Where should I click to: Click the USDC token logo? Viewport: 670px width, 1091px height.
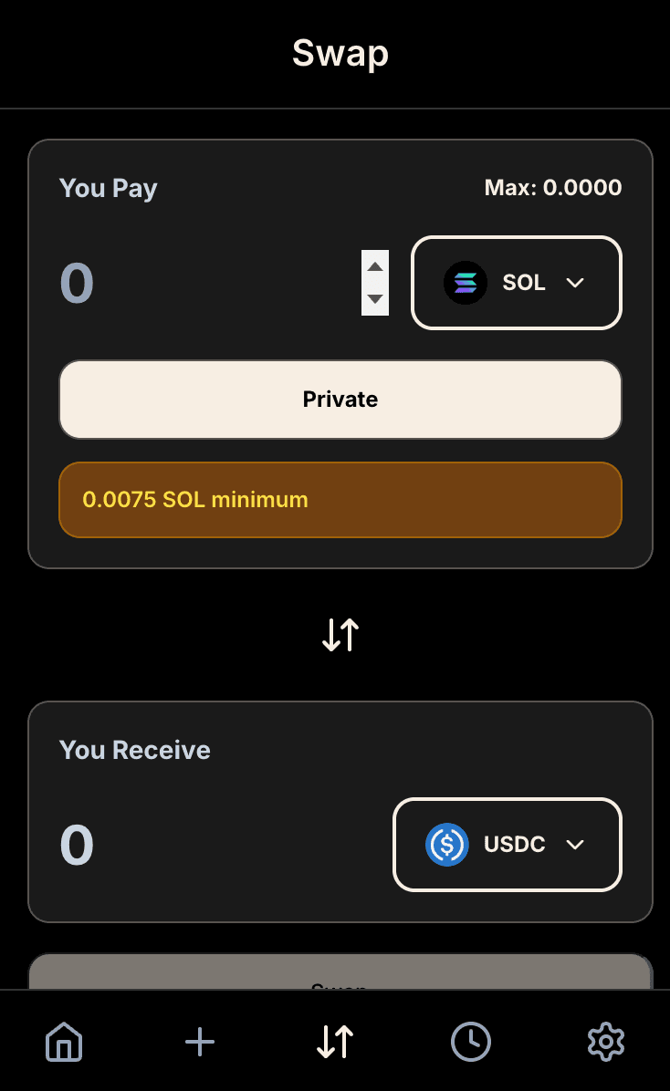coord(446,845)
